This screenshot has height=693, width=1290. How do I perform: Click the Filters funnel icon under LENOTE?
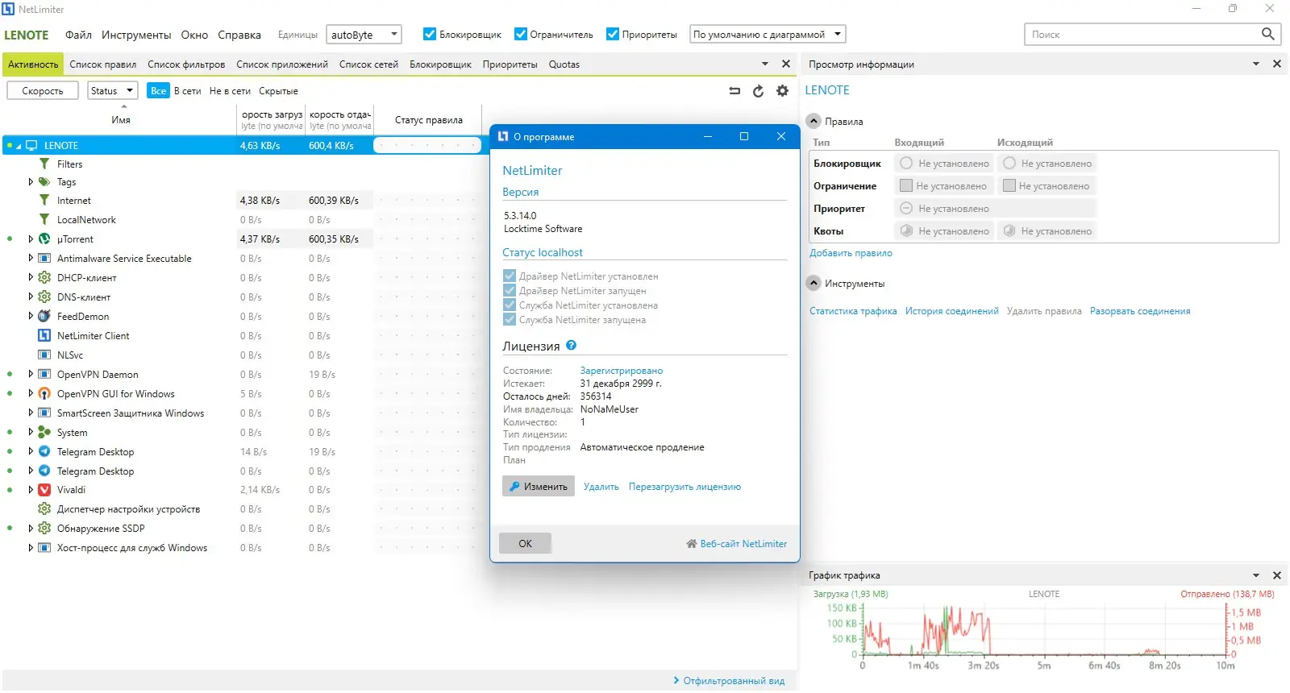click(x=44, y=164)
